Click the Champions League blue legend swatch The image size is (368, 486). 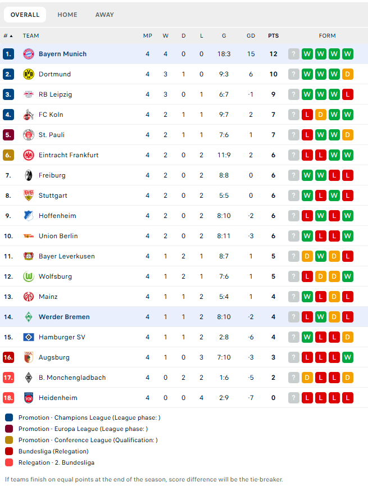point(9,417)
